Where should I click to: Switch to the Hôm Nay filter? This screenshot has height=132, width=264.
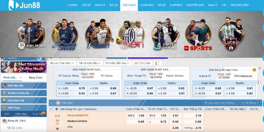tap(21, 114)
